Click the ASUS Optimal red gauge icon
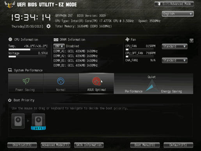The image size is (201, 151). (96, 81)
